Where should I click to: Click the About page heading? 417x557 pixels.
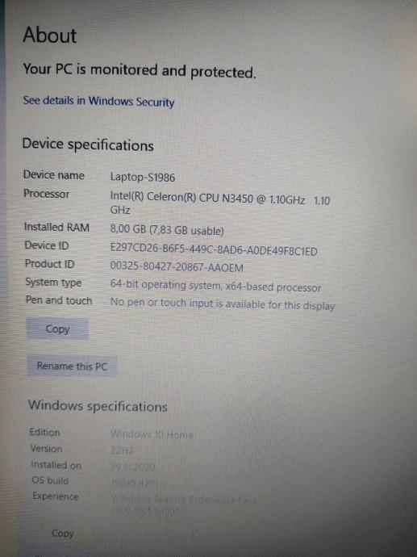[x=50, y=36]
